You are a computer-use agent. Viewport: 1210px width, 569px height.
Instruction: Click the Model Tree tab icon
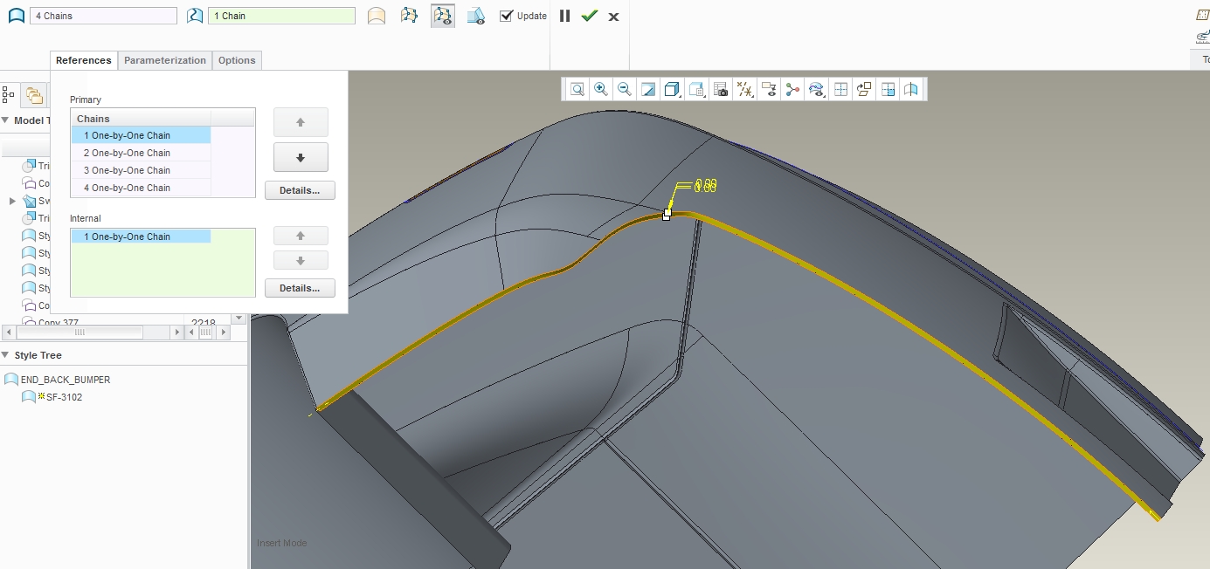pyautogui.click(x=9, y=94)
